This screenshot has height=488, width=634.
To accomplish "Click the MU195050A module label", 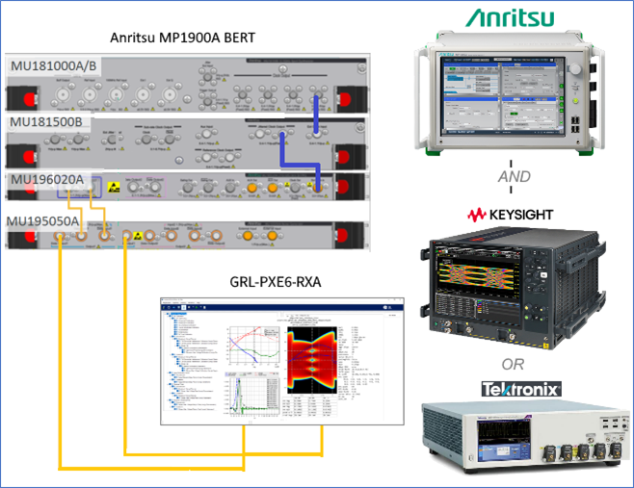I will (44, 222).
